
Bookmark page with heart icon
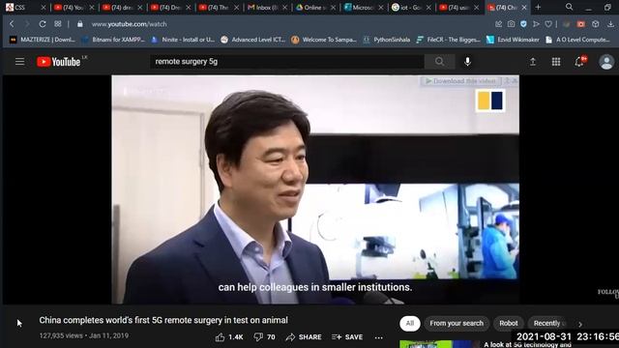548,24
